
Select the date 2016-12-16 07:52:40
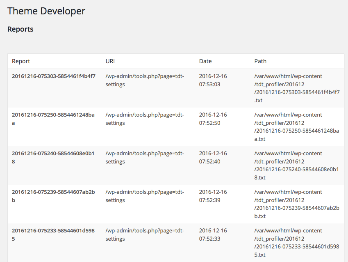tap(213, 157)
